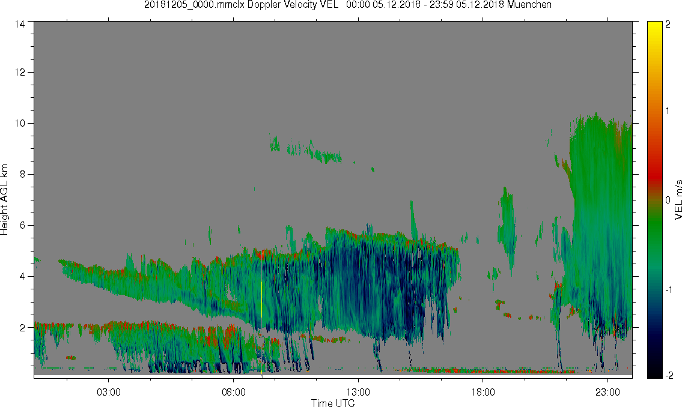The height and width of the screenshot is (407, 682).
Task: Click the plot title mentioning Doppler Velocity VEL
Action: [347, 5]
